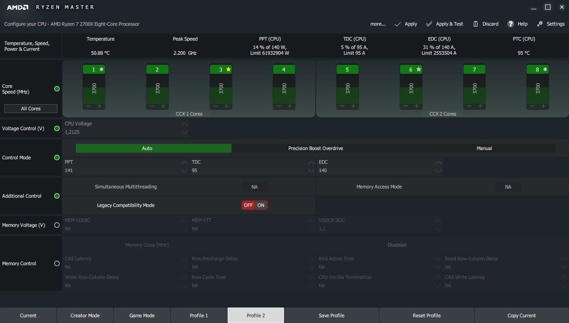Toggle Legacy Compatibility Mode switch

click(255, 205)
